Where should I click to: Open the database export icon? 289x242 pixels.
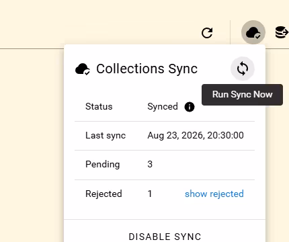(x=282, y=32)
